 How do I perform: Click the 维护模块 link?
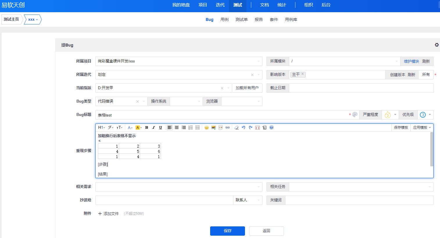[x=411, y=61]
